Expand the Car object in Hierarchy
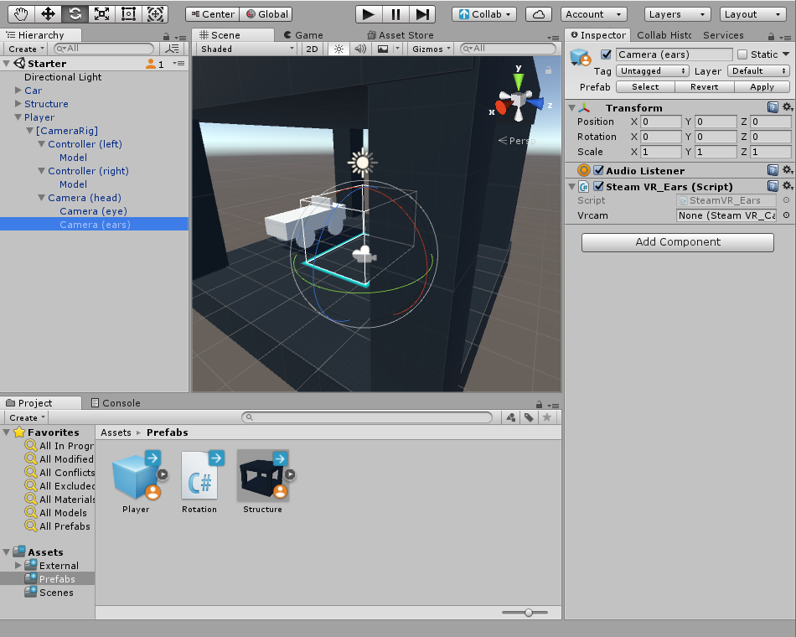The height and width of the screenshot is (637, 796). [x=18, y=91]
